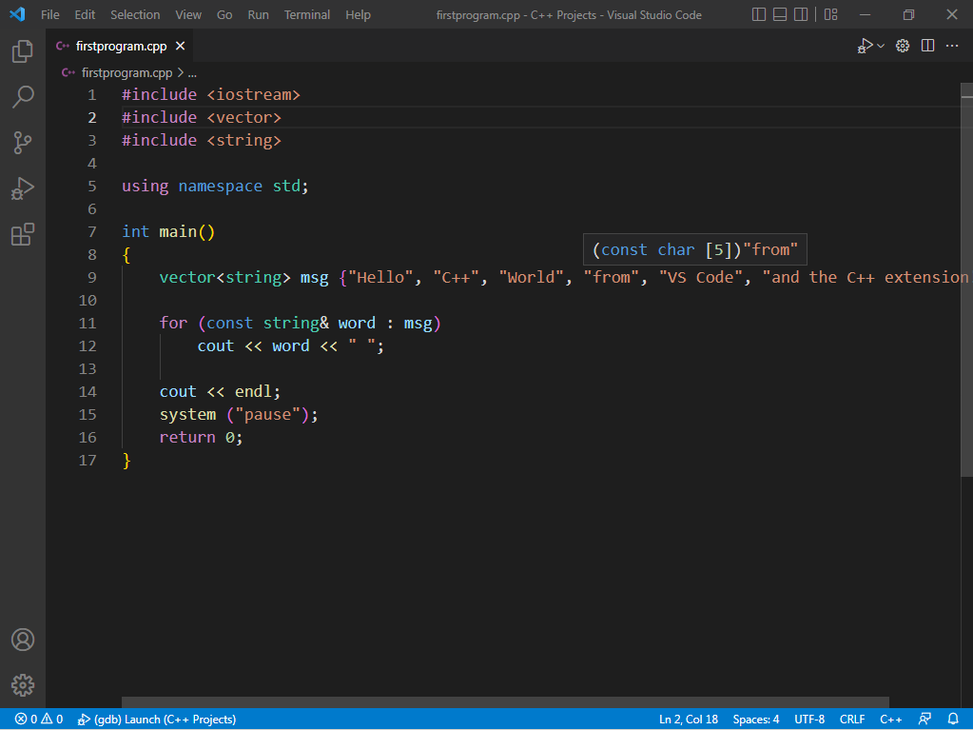Viewport: 973px width, 730px height.
Task: Open the Edit menu
Action: coord(85,14)
